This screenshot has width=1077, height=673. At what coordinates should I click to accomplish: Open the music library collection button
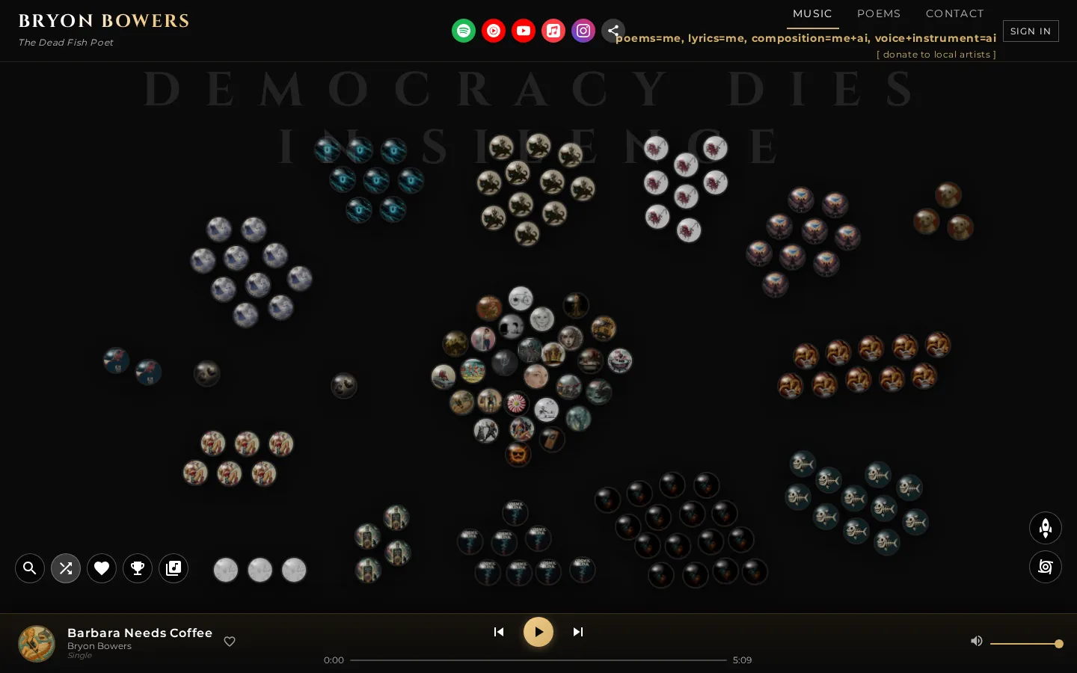pyautogui.click(x=174, y=568)
